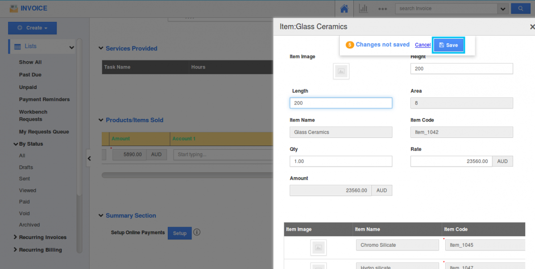Click the Cancel link
The width and height of the screenshot is (535, 269).
pyautogui.click(x=423, y=45)
